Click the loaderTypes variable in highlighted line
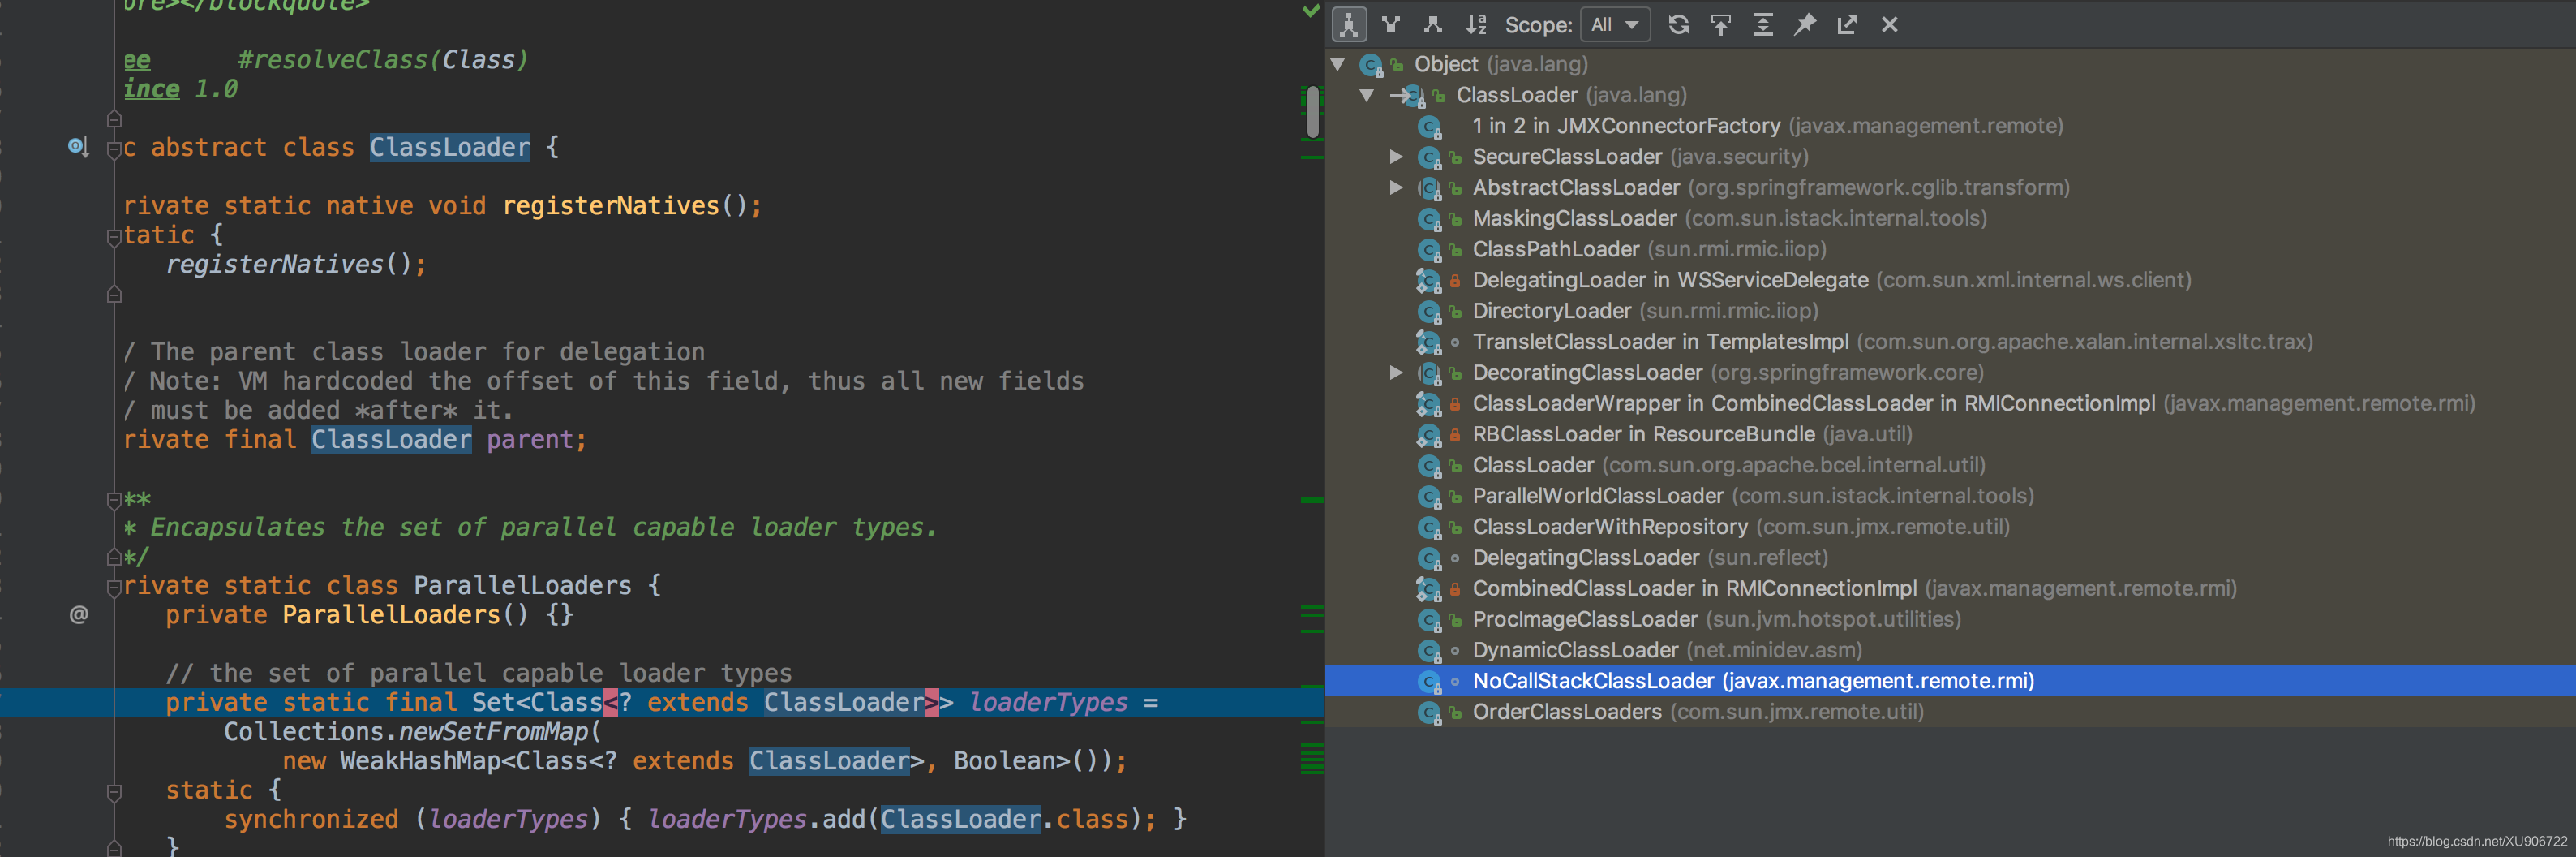Screen dimensions: 2576x857 [1048, 703]
